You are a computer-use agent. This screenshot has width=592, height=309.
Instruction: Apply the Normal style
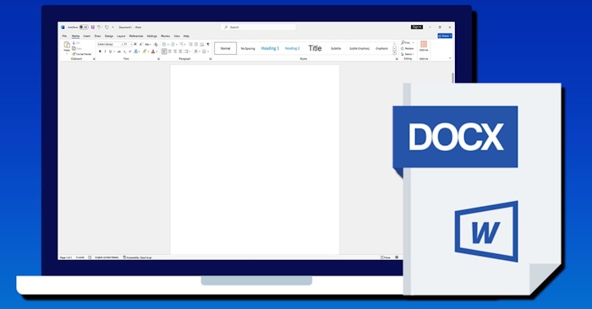tap(226, 48)
